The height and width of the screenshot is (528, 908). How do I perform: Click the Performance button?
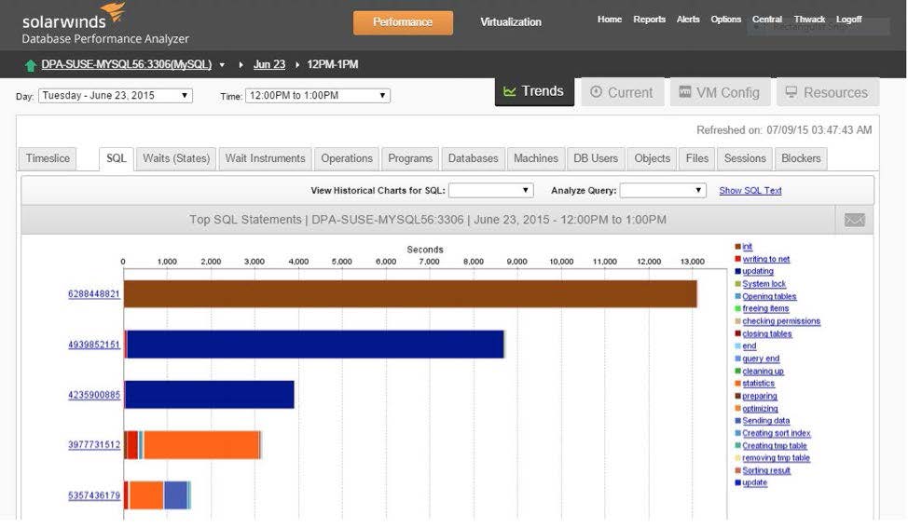pyautogui.click(x=403, y=22)
